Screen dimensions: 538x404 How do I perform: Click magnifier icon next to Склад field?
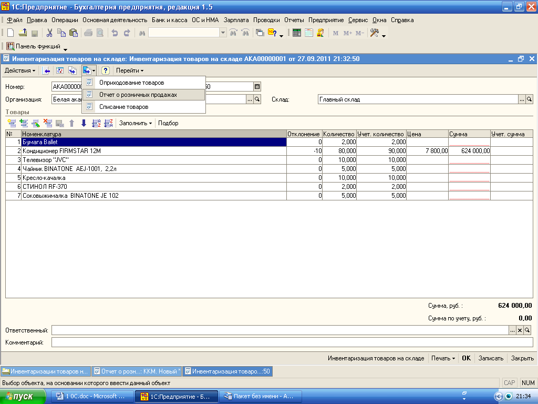coord(530,99)
